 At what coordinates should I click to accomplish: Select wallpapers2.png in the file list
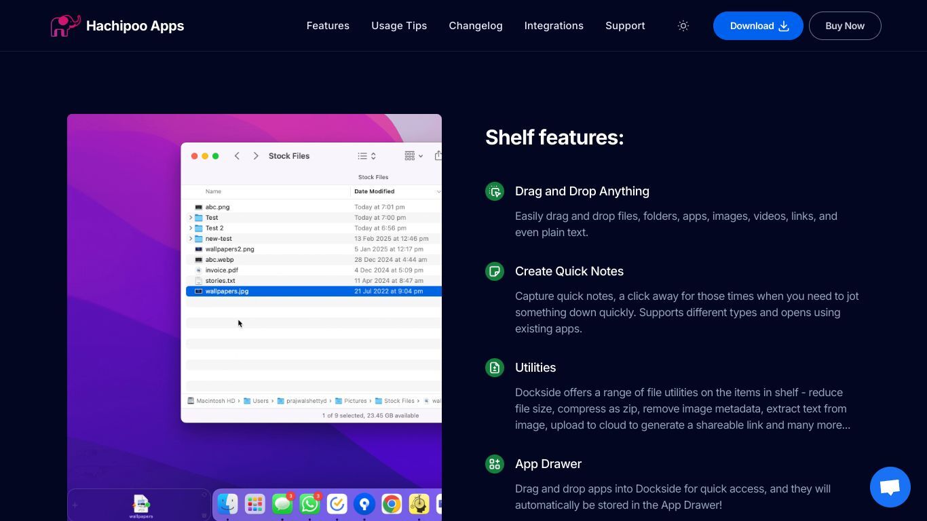click(x=229, y=249)
